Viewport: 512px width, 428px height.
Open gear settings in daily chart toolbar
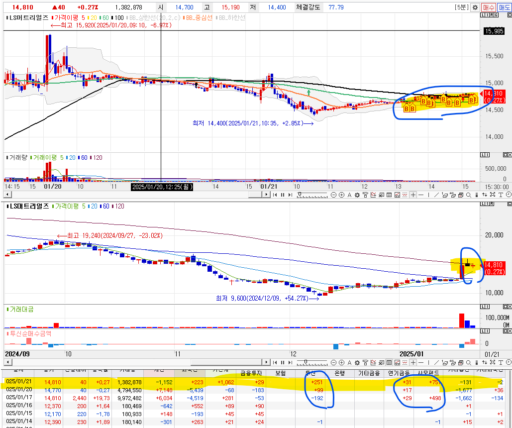(357, 362)
